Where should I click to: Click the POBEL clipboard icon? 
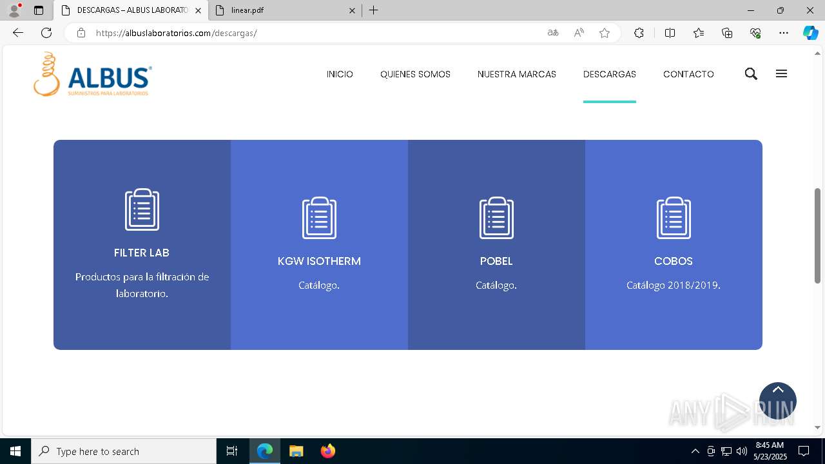click(496, 218)
